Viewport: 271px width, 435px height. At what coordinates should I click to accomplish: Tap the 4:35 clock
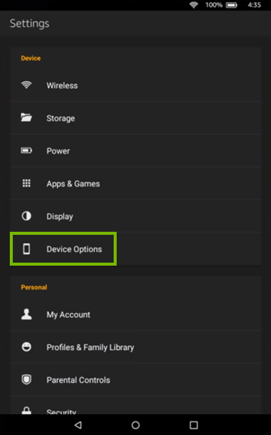pyautogui.click(x=254, y=5)
